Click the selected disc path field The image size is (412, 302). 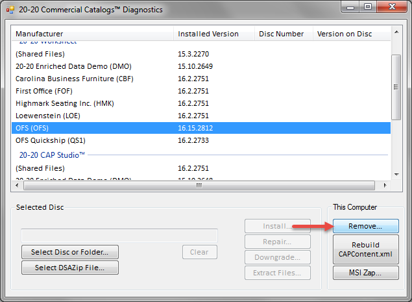point(119,236)
